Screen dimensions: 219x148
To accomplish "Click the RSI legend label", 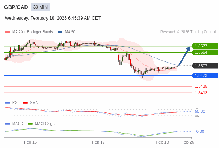I will pos(15,103).
